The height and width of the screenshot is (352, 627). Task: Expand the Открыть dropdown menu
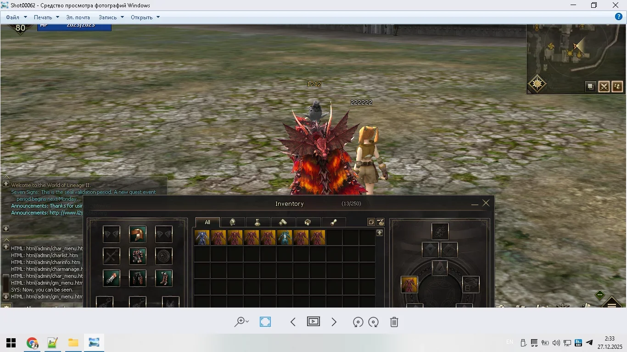145,17
